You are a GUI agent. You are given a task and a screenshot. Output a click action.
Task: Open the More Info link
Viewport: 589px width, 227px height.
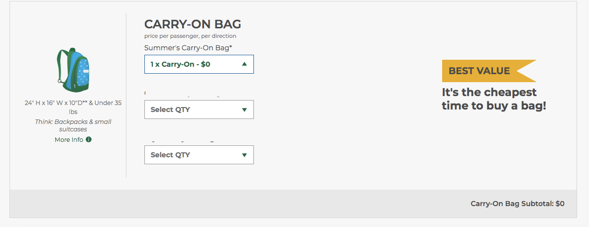(69, 139)
